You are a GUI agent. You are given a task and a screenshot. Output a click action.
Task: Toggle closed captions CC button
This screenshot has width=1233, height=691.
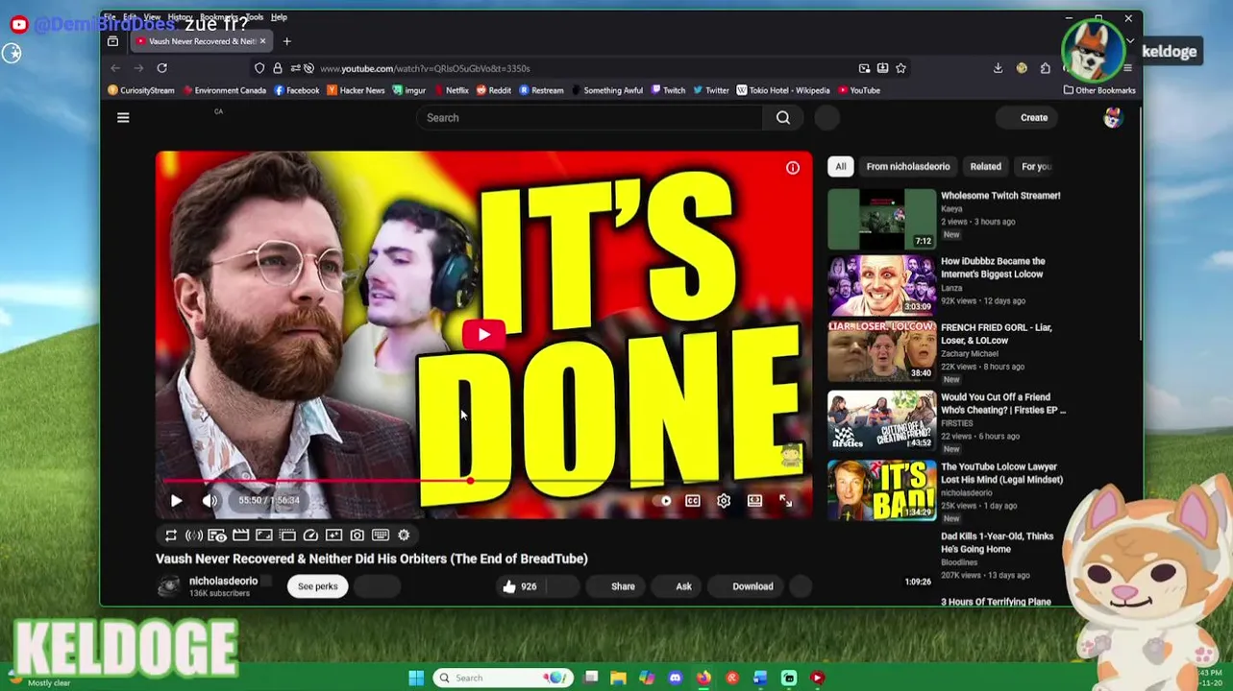click(x=692, y=501)
